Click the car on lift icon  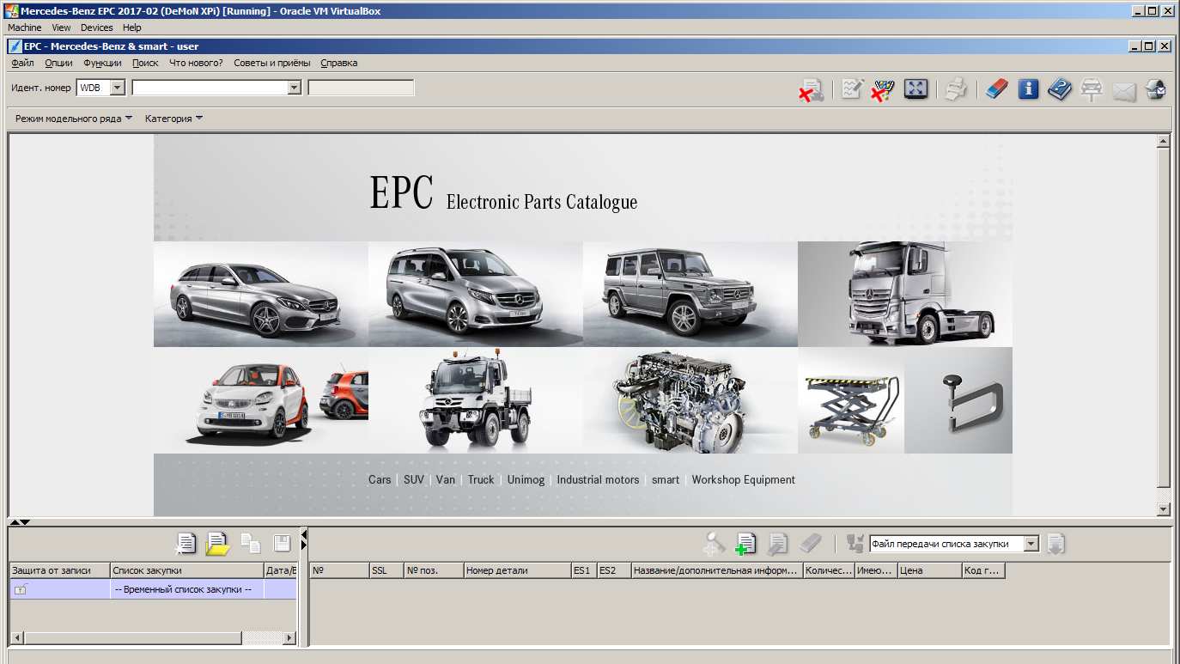click(1092, 89)
